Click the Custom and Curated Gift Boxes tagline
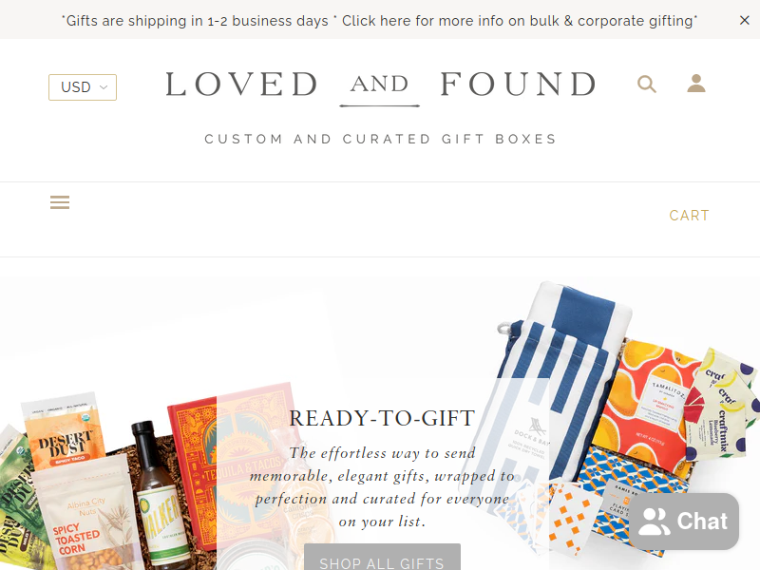This screenshot has height=570, width=760. pos(381,139)
